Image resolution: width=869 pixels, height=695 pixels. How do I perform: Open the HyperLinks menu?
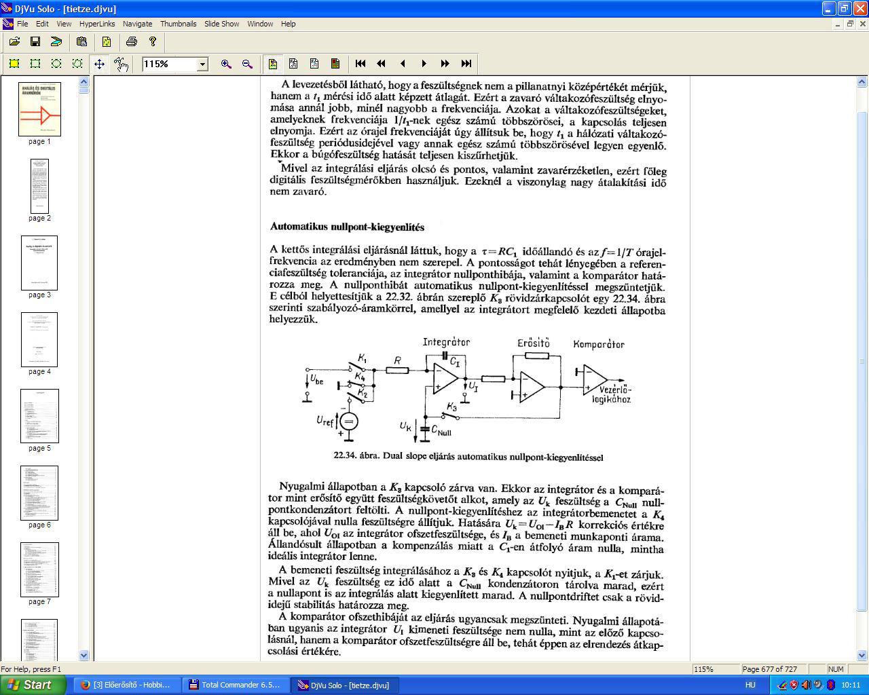tap(97, 24)
